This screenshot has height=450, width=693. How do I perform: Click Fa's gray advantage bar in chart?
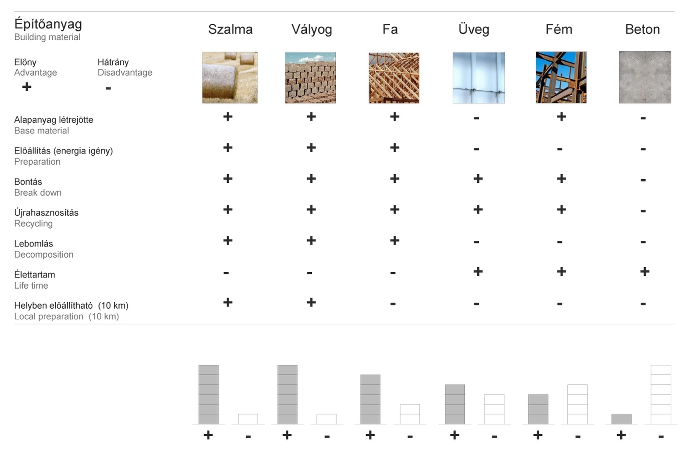(370, 399)
